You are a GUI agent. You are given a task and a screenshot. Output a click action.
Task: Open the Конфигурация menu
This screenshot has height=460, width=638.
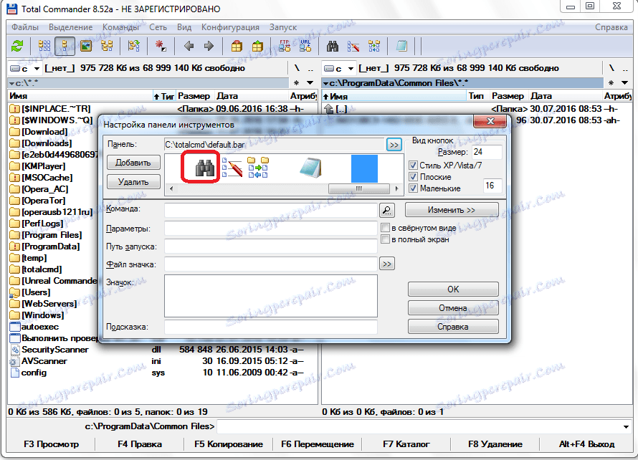pyautogui.click(x=230, y=27)
